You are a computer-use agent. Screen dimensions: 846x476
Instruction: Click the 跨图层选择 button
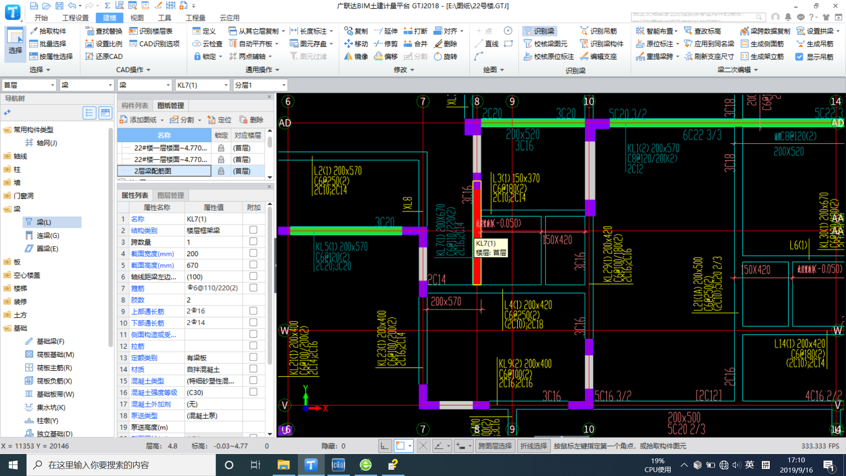(x=495, y=446)
